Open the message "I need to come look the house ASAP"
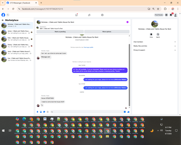181x145 pixels. click(53, 102)
